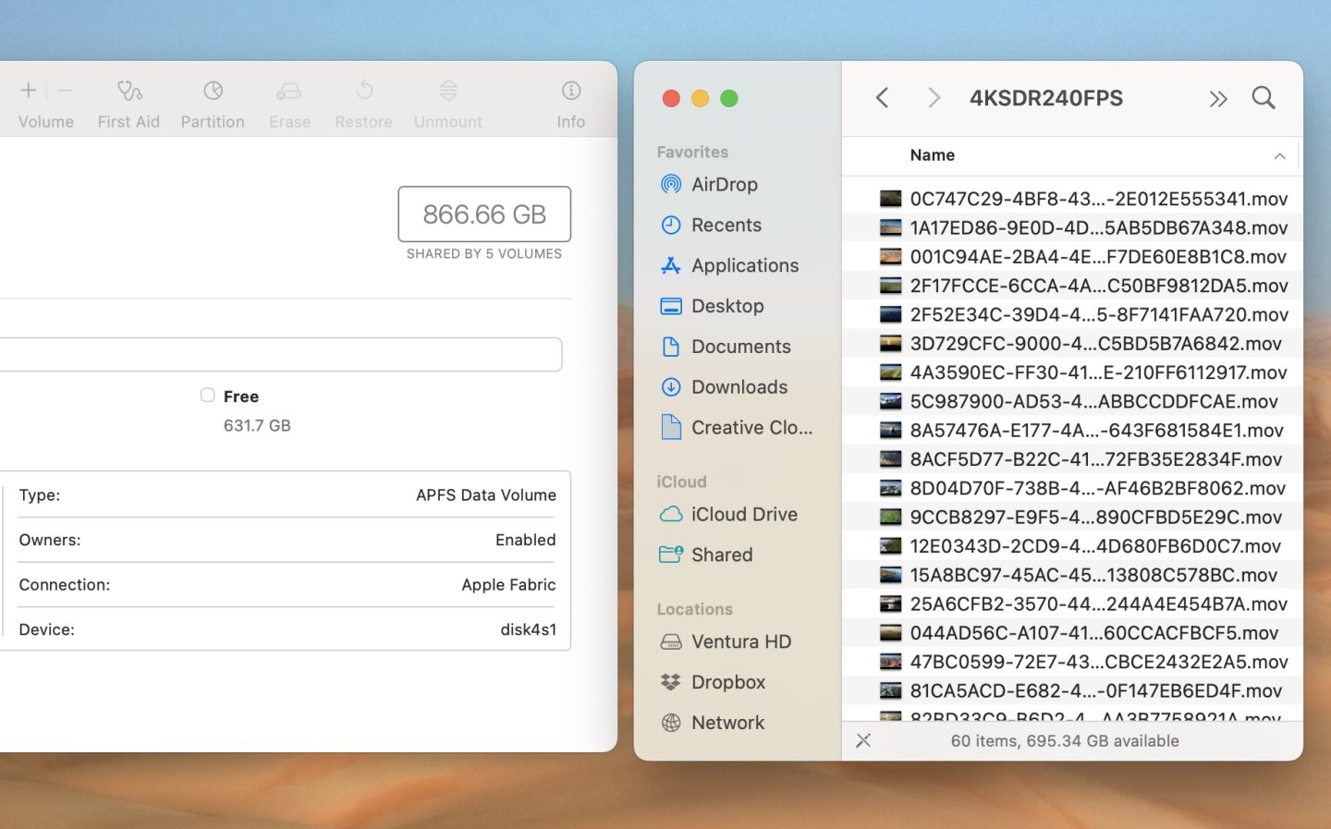The width and height of the screenshot is (1331, 829).
Task: Select thumbnail of 5C987900-AD53 movie
Action: click(x=890, y=401)
